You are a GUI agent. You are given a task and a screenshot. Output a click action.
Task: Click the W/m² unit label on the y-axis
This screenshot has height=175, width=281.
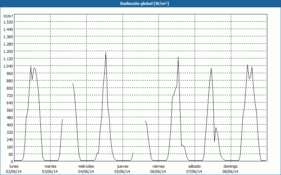(8, 16)
